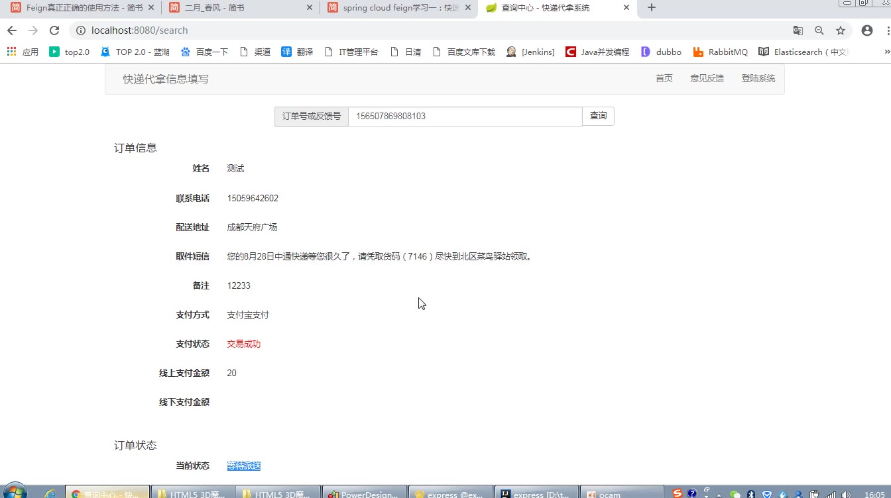Open the ocam taskbar item

(x=621, y=493)
